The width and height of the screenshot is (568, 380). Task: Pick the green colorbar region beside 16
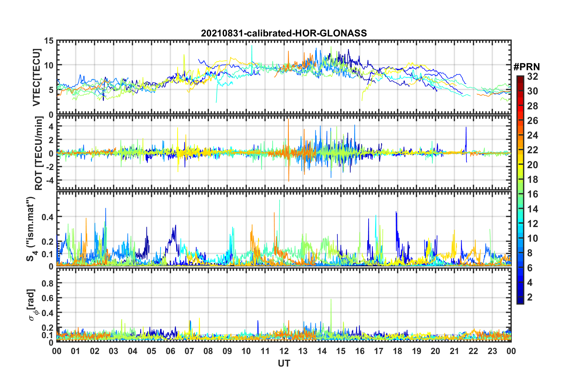(520, 194)
